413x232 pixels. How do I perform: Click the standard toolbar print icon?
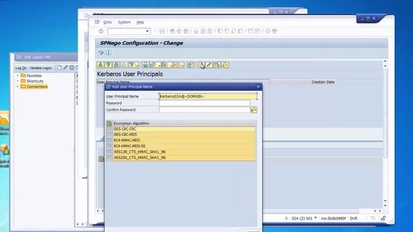click(x=196, y=31)
